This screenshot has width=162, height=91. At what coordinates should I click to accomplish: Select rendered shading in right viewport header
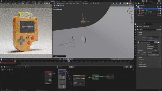pyautogui.click(x=131, y=3)
